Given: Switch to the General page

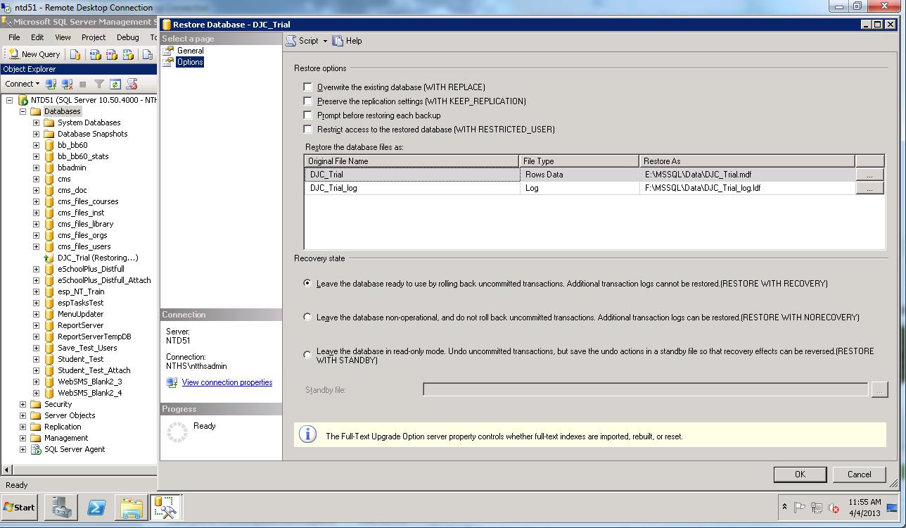Looking at the screenshot, I should point(190,51).
